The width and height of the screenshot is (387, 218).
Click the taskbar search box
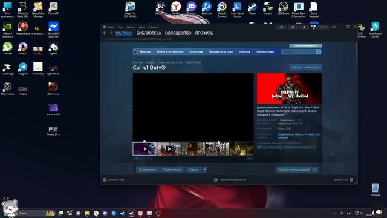click(x=34, y=213)
